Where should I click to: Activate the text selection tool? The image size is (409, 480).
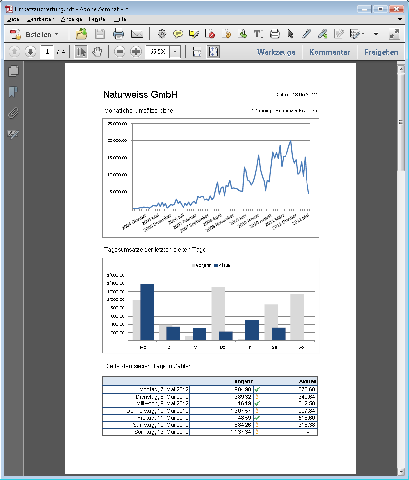click(81, 51)
